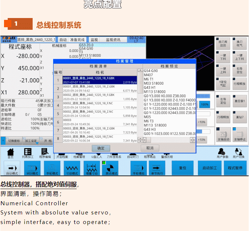Image resolution: width=249 pixels, height=231 pixels.
Task: Select 增量寸动 incremental jog mode
Action: coord(92,168)
